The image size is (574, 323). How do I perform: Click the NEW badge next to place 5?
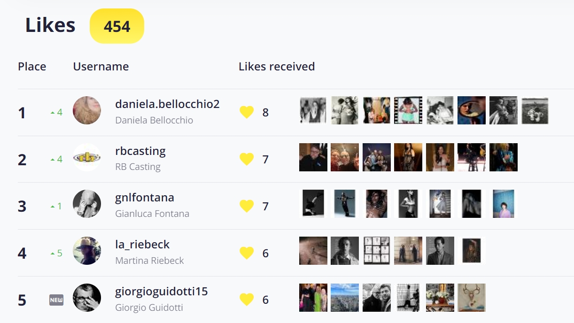pos(56,300)
